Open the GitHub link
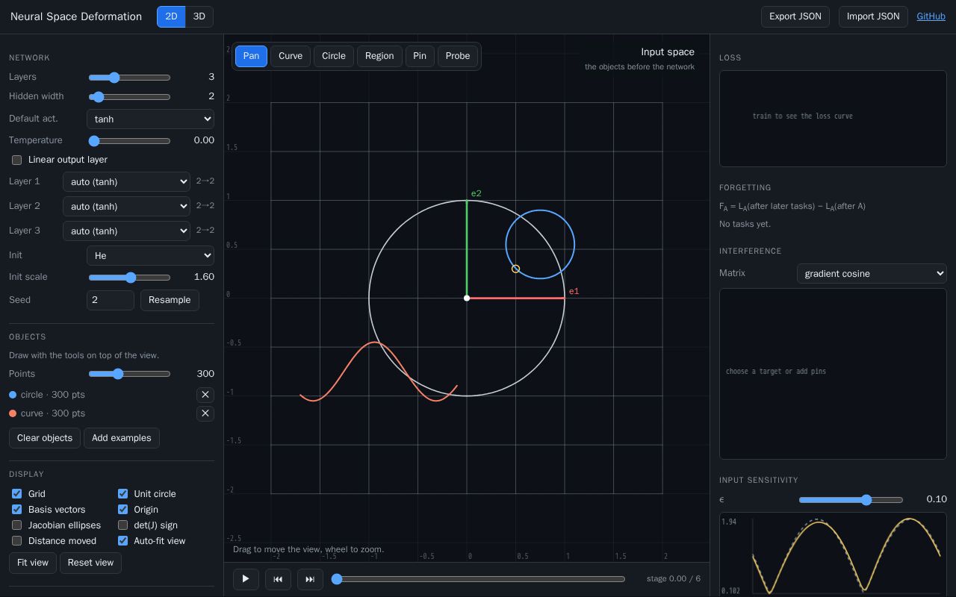The image size is (956, 597). coord(931,16)
